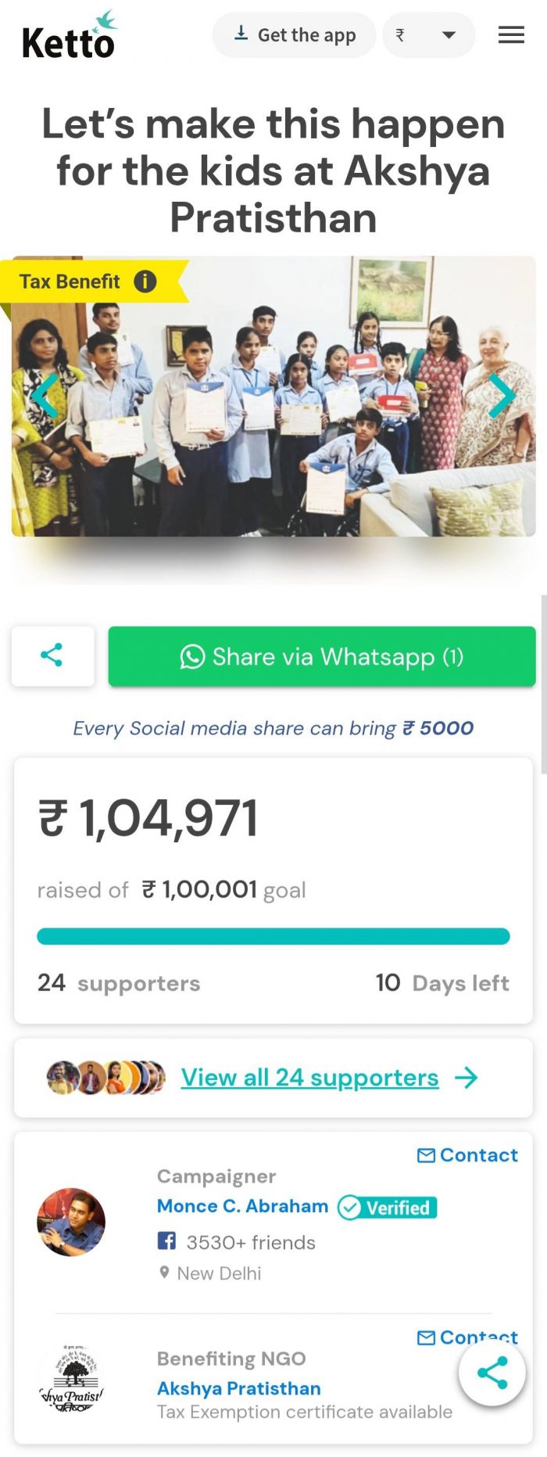
Task: Click the supporter avatars group
Action: tap(105, 1078)
